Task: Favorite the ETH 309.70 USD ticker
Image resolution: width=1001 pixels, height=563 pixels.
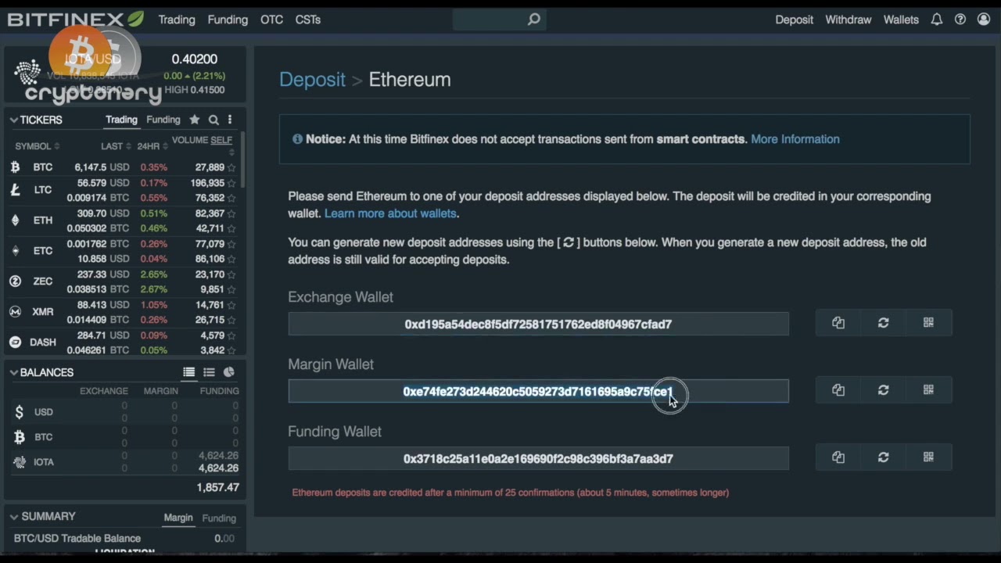Action: [x=231, y=213]
